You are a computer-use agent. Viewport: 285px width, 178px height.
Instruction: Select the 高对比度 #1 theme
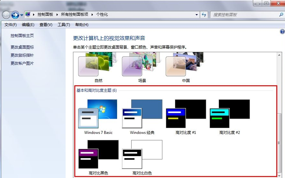186,117
